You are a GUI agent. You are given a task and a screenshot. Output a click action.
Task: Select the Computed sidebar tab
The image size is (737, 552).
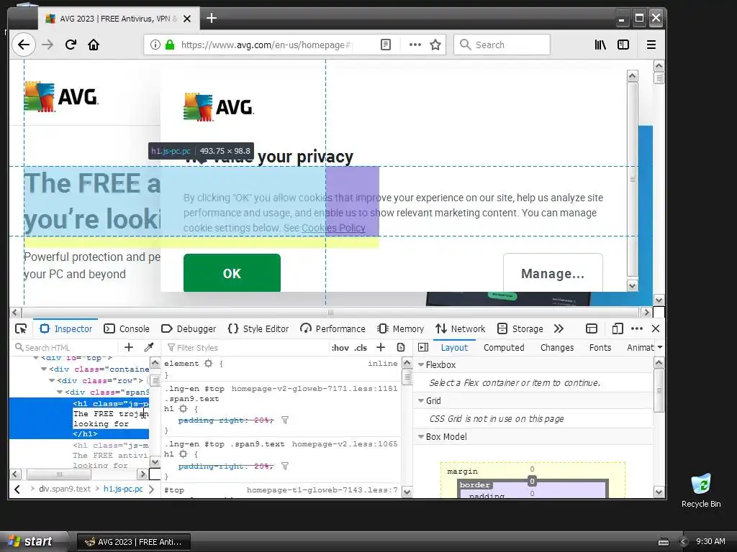tap(504, 347)
